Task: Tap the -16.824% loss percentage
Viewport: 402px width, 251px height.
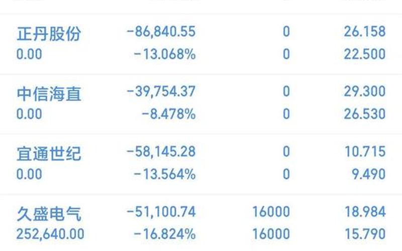Action: point(164,234)
